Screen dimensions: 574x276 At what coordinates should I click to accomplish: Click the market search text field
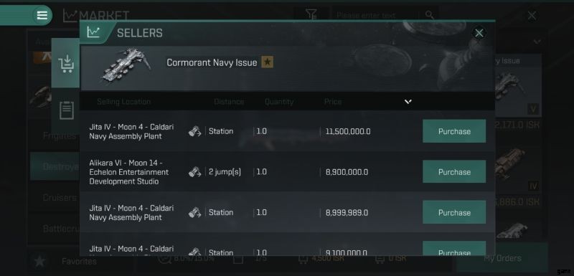(x=374, y=15)
